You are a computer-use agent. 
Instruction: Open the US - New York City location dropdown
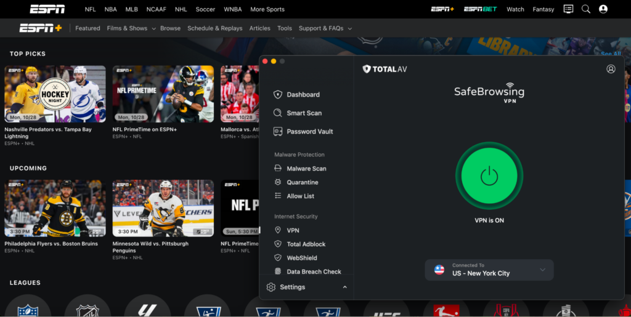pyautogui.click(x=489, y=270)
